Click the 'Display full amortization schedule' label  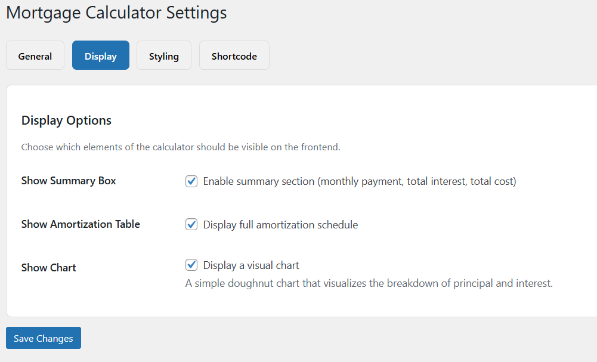click(x=280, y=225)
